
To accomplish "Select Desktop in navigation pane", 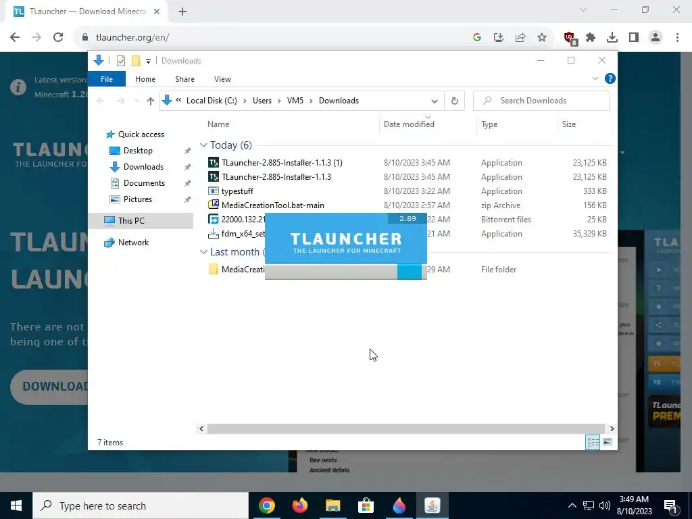I will click(138, 151).
